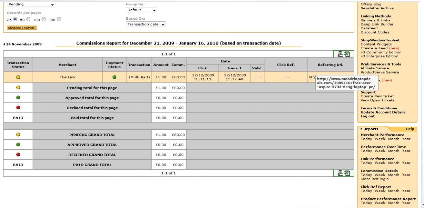This screenshot has height=208, width=424.
Task: Select 25 records per page
Action: (x=15, y=19)
